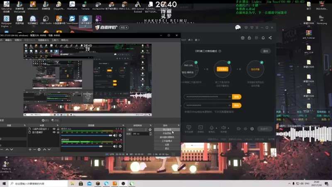Screen dimensions: 332x187
Task: Open transition type dropdown in OBS
Action: coord(137,130)
